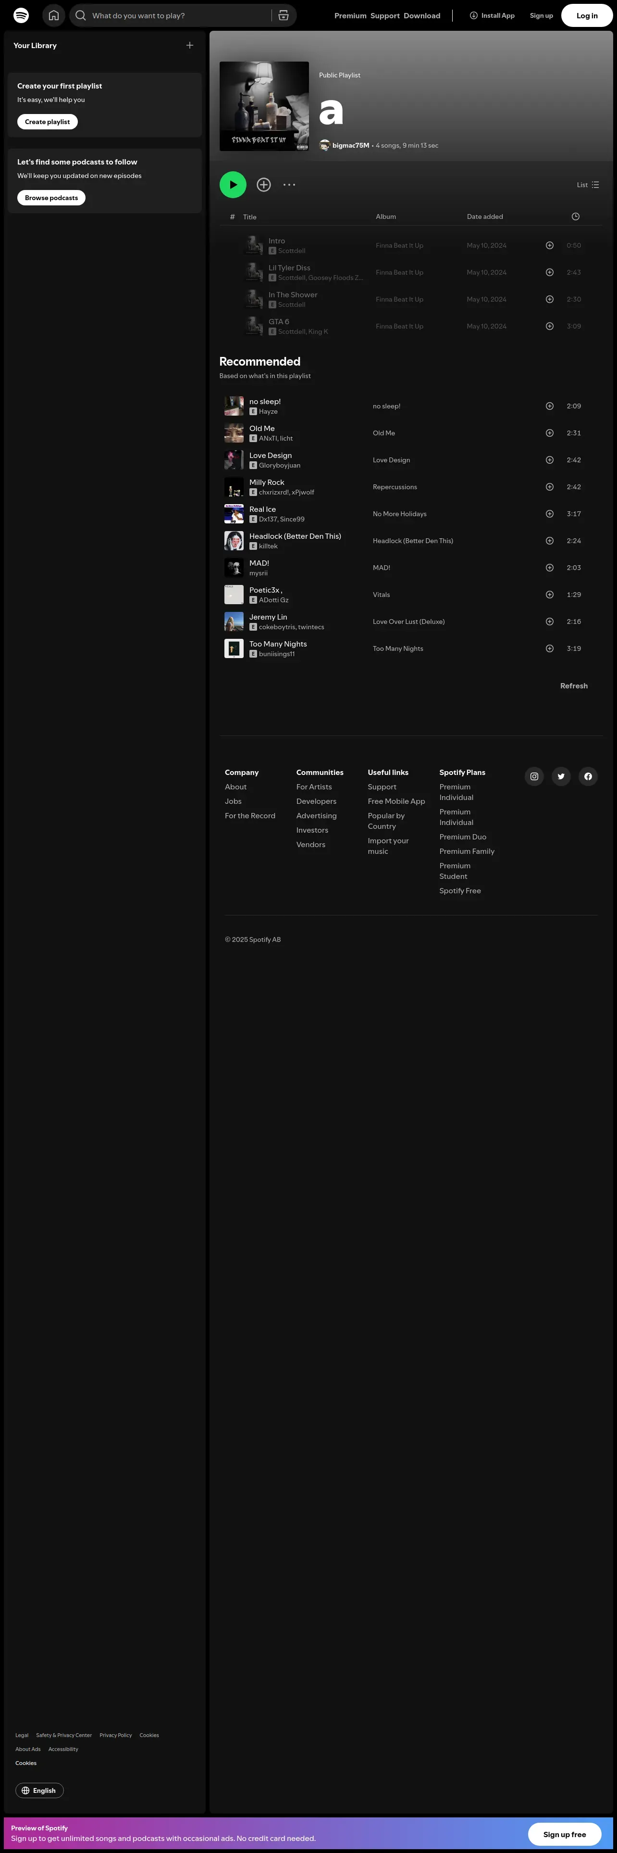This screenshot has width=617, height=1853.
Task: Add Lil Tyler Diss plus icon
Action: coord(549,273)
